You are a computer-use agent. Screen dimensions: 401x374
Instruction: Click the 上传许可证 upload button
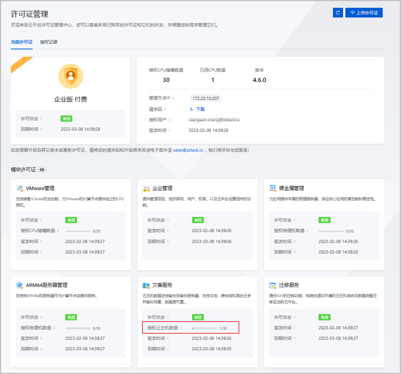click(364, 13)
